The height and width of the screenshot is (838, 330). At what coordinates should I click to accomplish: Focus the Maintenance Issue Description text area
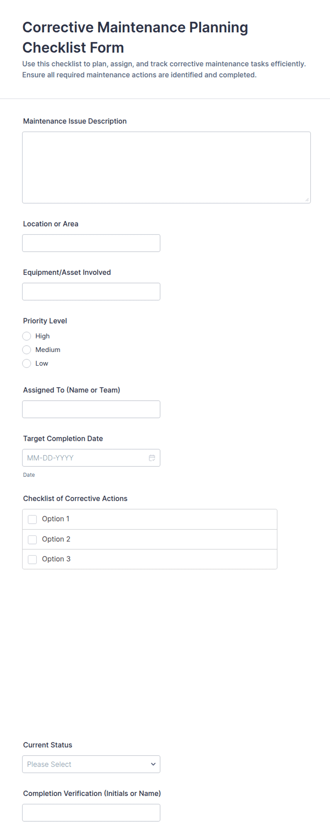pyautogui.click(x=166, y=167)
